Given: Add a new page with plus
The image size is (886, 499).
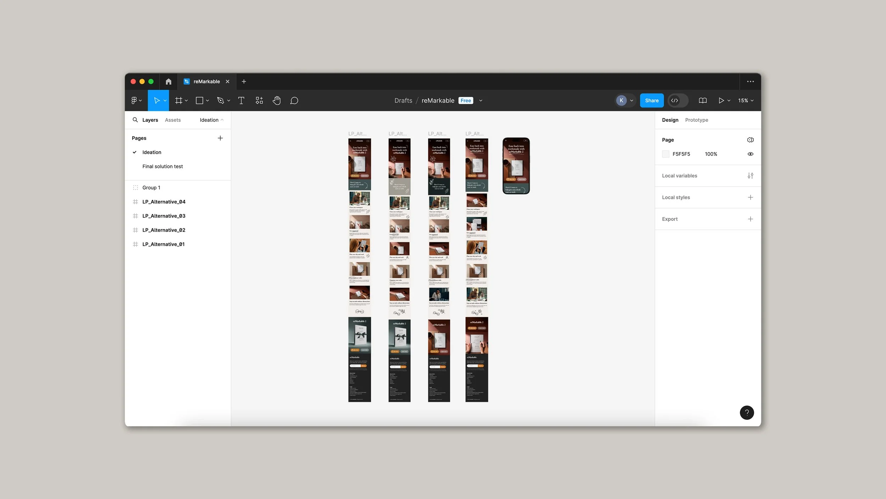Looking at the screenshot, I should pyautogui.click(x=220, y=138).
